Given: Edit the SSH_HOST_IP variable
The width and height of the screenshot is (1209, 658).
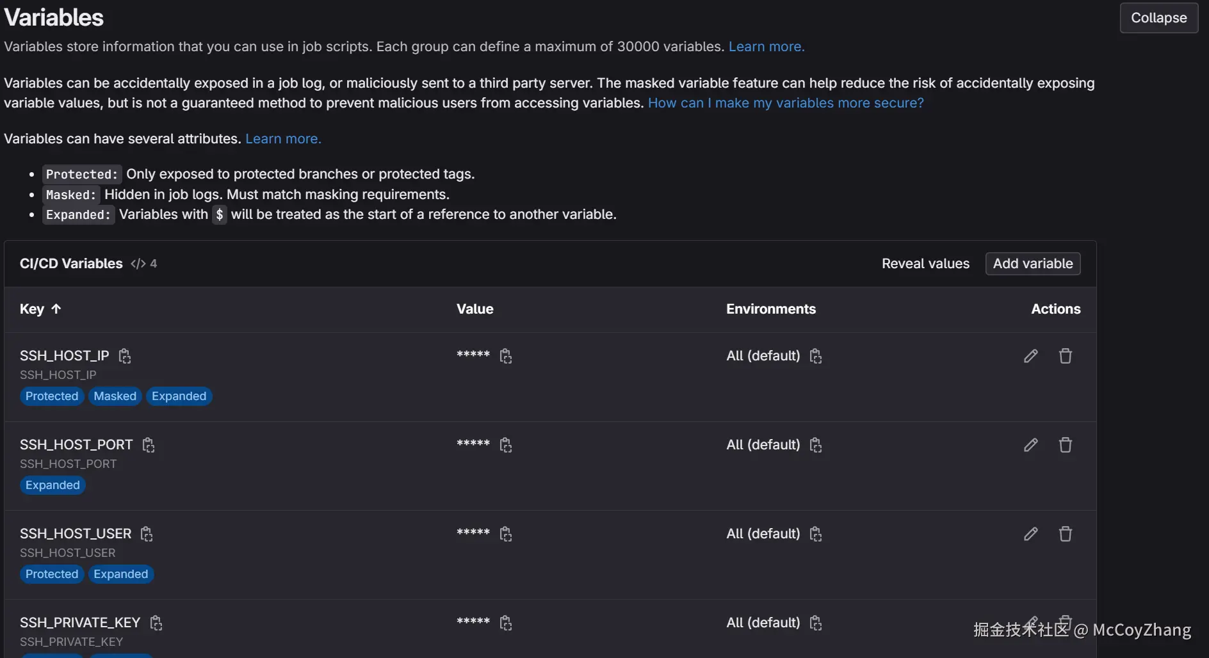Looking at the screenshot, I should tap(1030, 356).
